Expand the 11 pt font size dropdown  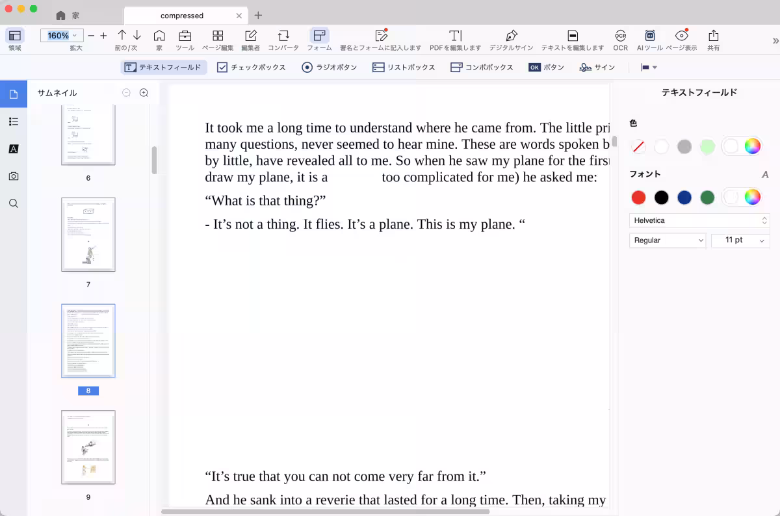point(740,240)
